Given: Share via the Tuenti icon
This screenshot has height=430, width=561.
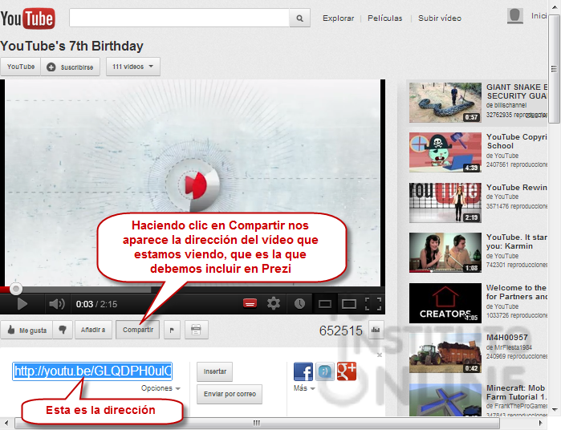Looking at the screenshot, I should [x=324, y=371].
